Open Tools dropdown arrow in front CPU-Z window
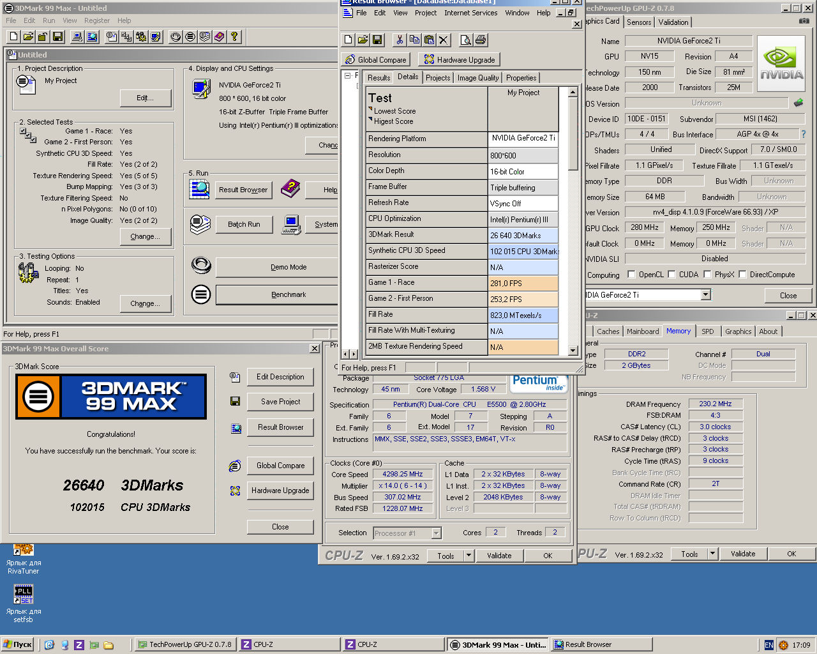This screenshot has width=817, height=654. coord(468,556)
